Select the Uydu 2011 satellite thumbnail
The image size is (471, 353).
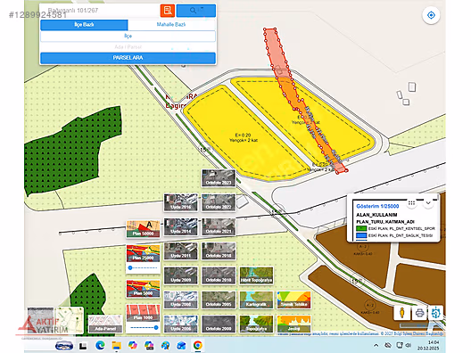pos(181,251)
